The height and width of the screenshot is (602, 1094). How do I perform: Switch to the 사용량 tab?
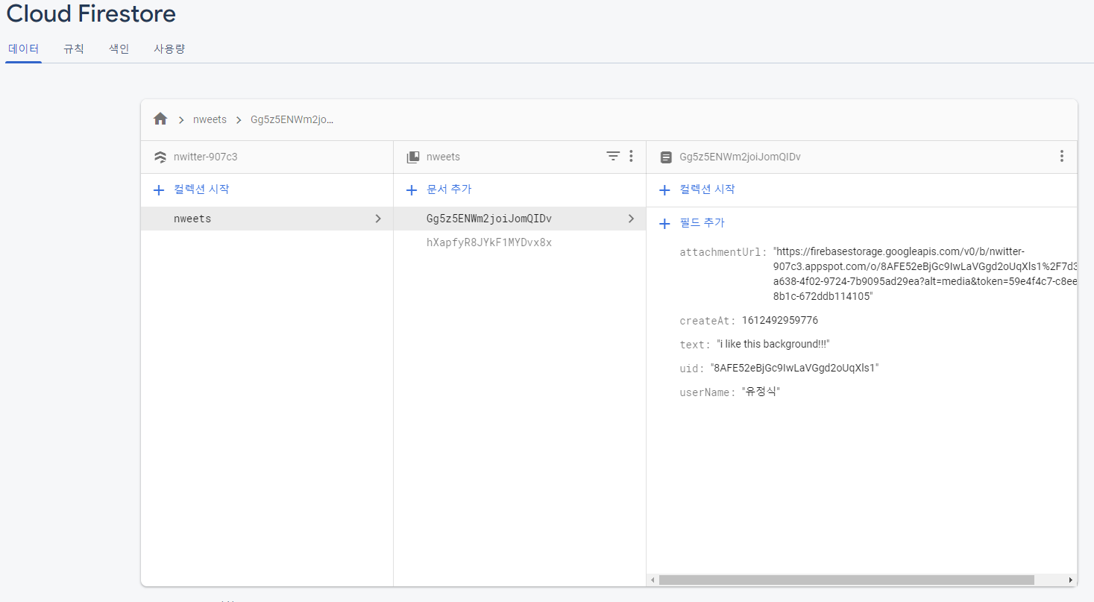169,49
